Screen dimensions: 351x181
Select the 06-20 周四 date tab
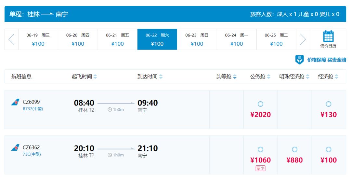pyautogui.click(x=78, y=39)
